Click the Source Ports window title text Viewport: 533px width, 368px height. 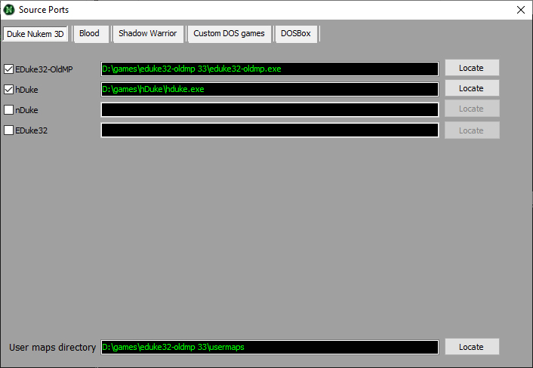click(44, 10)
